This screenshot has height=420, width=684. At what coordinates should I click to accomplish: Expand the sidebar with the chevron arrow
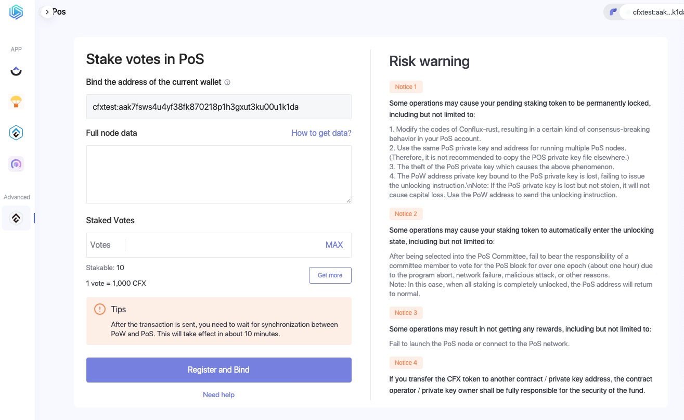[47, 11]
